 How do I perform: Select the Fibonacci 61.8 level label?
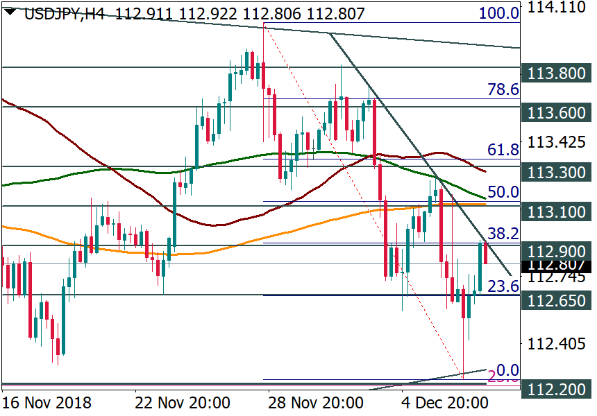(x=503, y=150)
